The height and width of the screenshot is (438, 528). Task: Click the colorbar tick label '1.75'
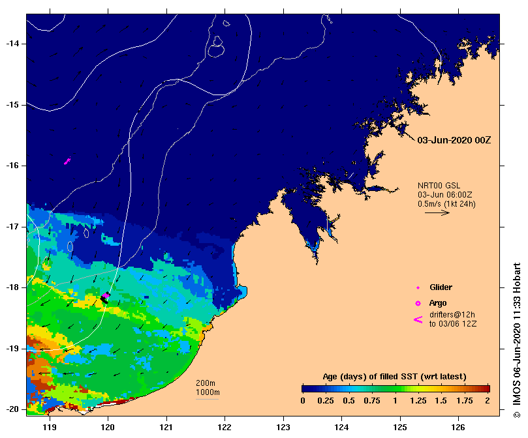pyautogui.click(x=465, y=401)
